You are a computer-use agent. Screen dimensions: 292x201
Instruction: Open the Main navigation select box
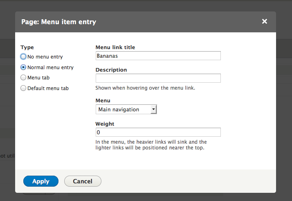pyautogui.click(x=126, y=109)
